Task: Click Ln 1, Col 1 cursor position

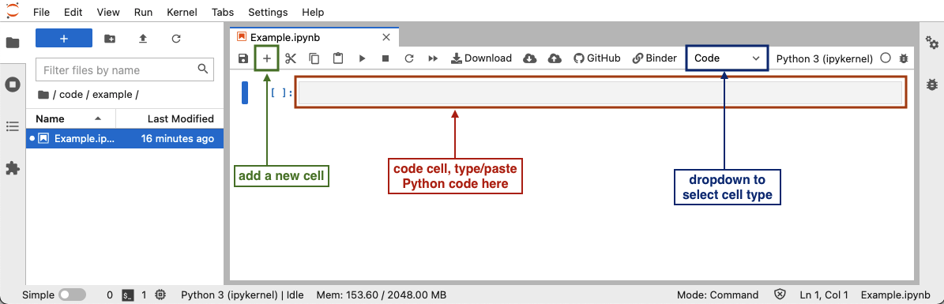Action: 824,295
